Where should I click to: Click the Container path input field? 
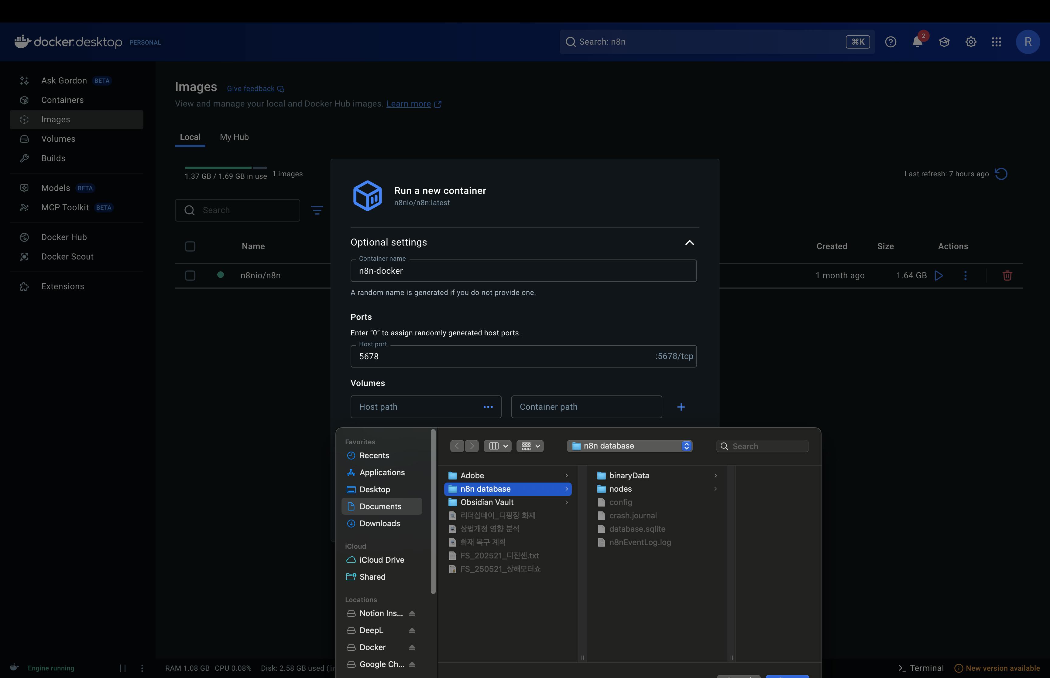pos(586,407)
